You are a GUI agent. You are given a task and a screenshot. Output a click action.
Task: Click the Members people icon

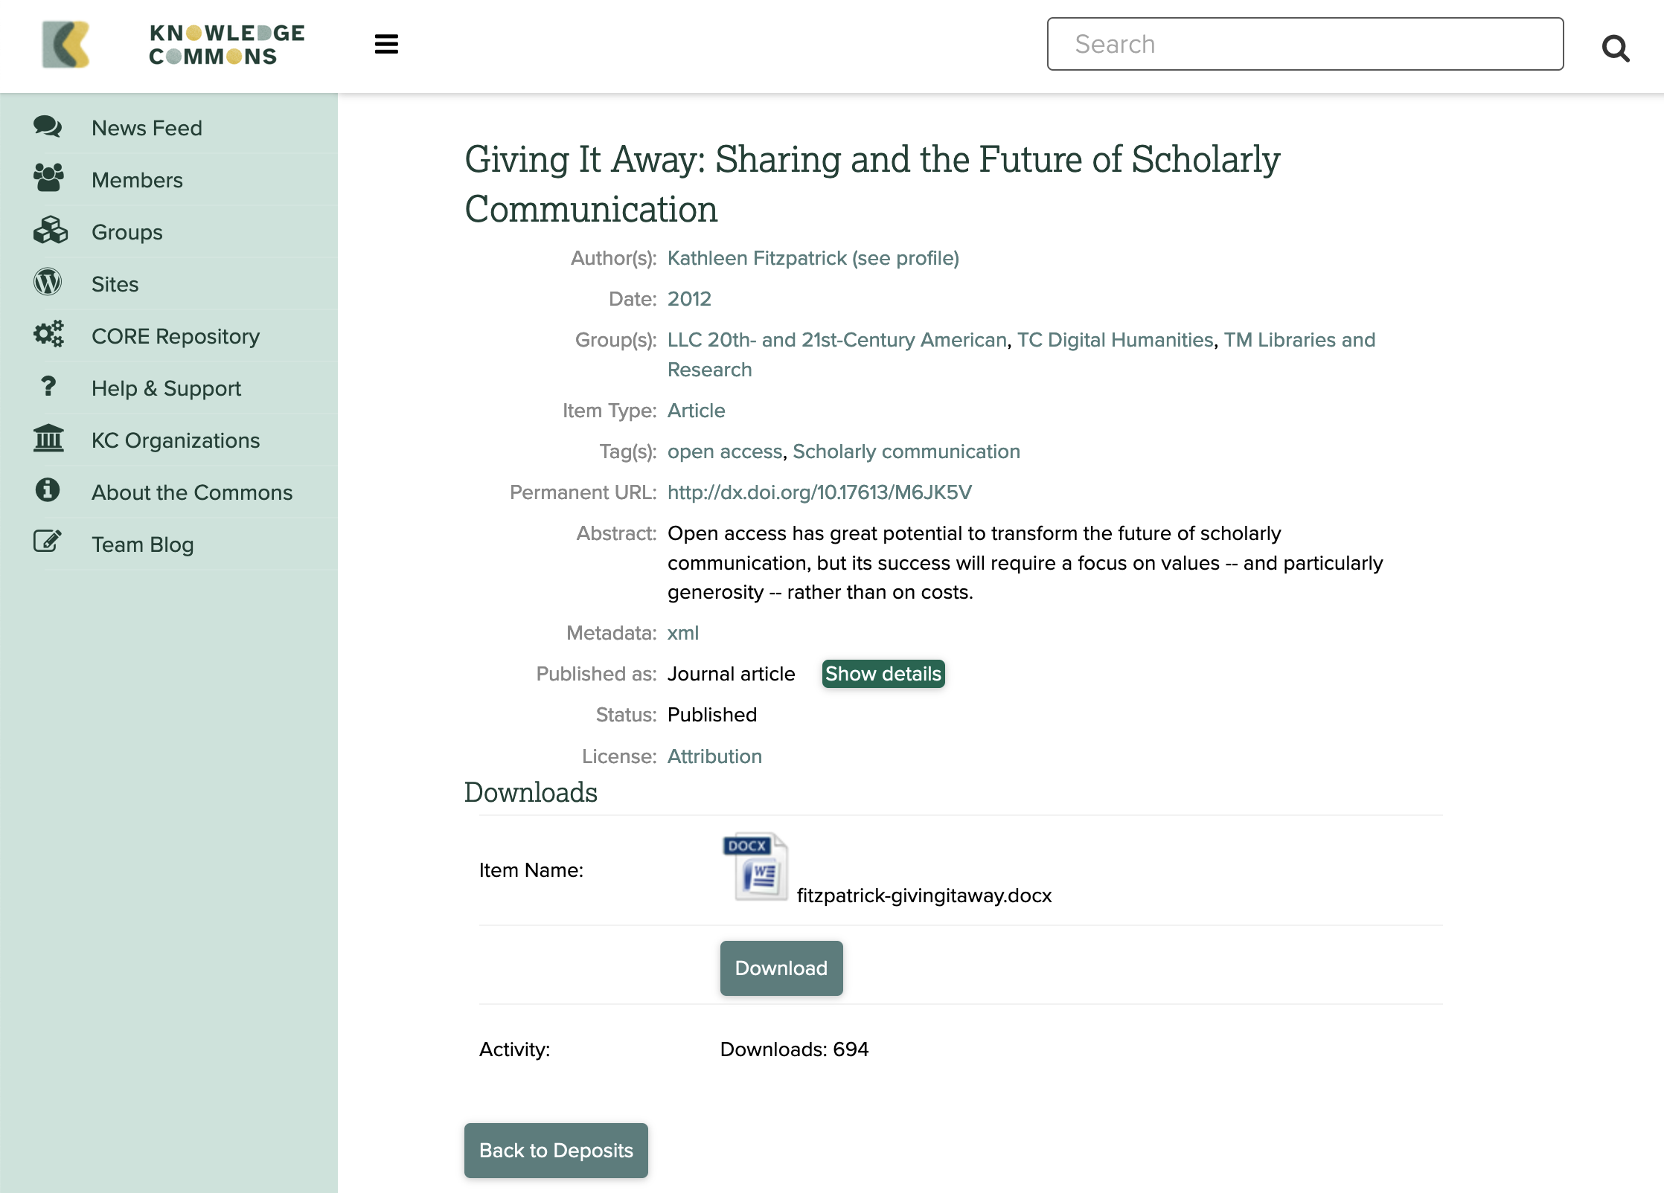tap(48, 176)
